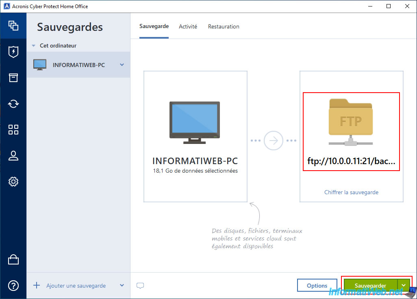Open the Sync section icon
The height and width of the screenshot is (299, 417).
tap(13, 104)
